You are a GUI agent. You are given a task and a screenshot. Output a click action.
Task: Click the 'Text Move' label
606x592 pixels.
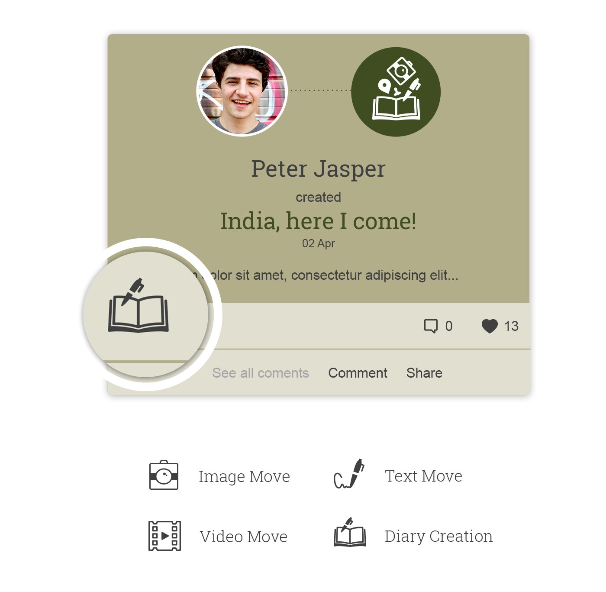click(x=423, y=476)
